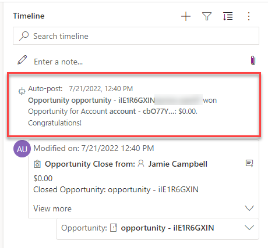Open Jamie Campbell's contact link

pos(178,164)
